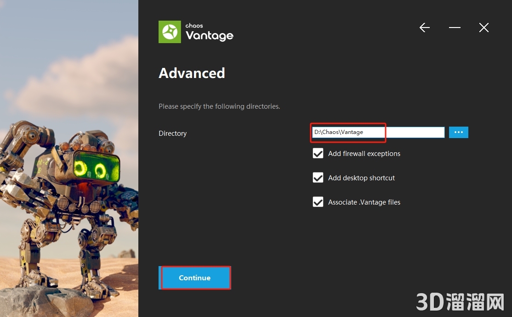Click the Advanced page heading
512x317 pixels.
[x=192, y=73]
